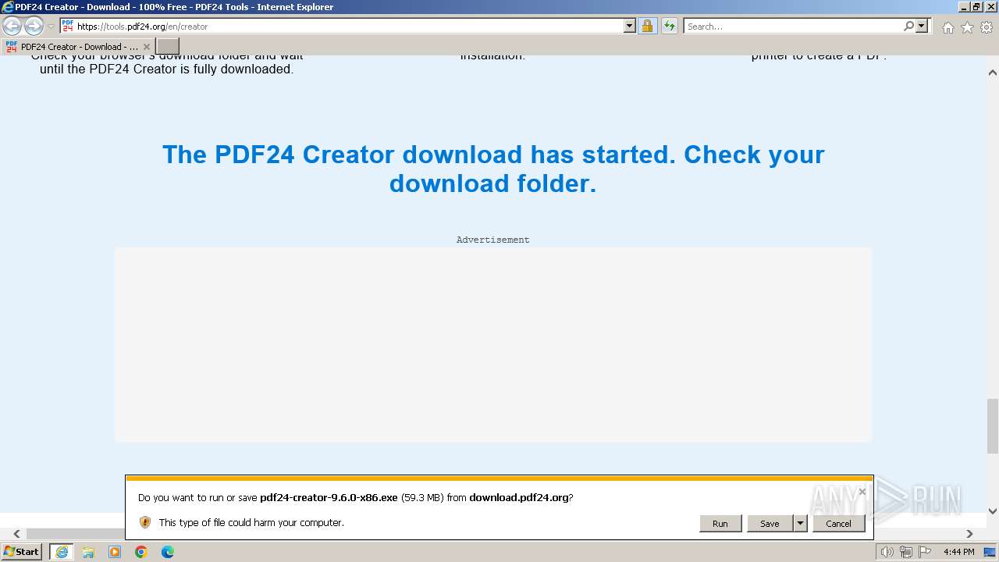Open the Windows Start menu
The image size is (999, 562).
click(x=22, y=552)
